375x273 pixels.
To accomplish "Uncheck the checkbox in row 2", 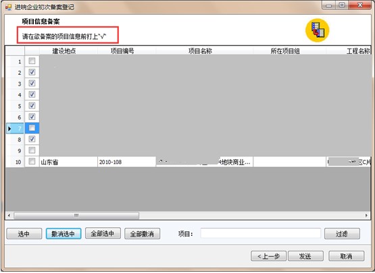I will (x=32, y=72).
